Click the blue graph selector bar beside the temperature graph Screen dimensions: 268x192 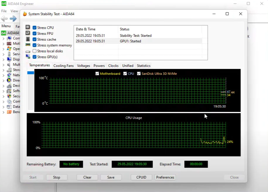31,73
